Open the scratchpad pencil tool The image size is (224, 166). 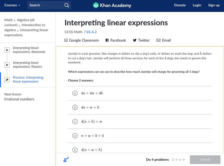66,160
